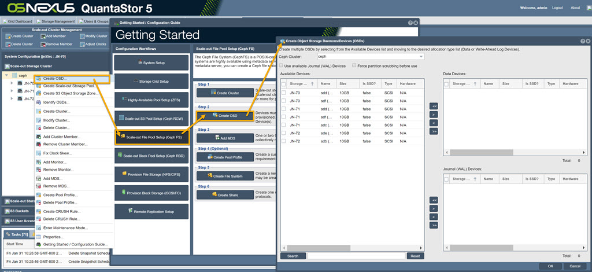Open Scale-out S3 Pool Setup (Ceph RGW)

click(x=151, y=118)
